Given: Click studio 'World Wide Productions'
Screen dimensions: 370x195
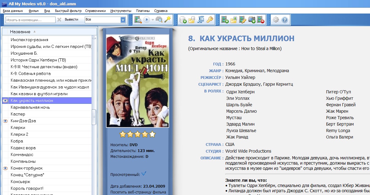Looking at the screenshot, I should coord(248,151).
